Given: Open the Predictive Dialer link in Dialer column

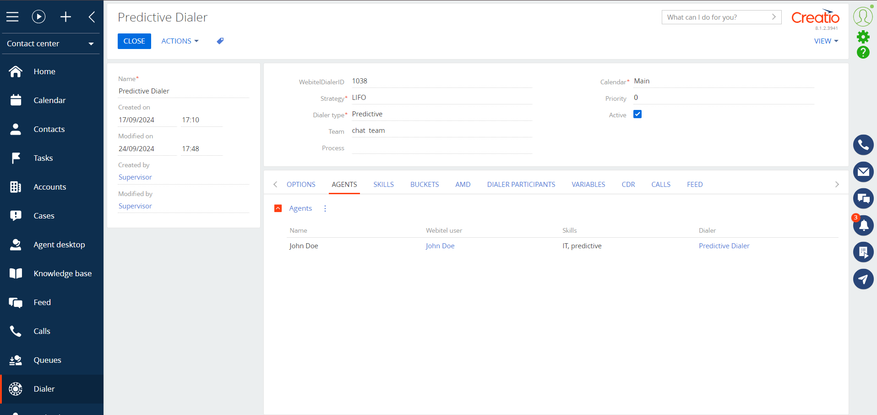Looking at the screenshot, I should 724,246.
